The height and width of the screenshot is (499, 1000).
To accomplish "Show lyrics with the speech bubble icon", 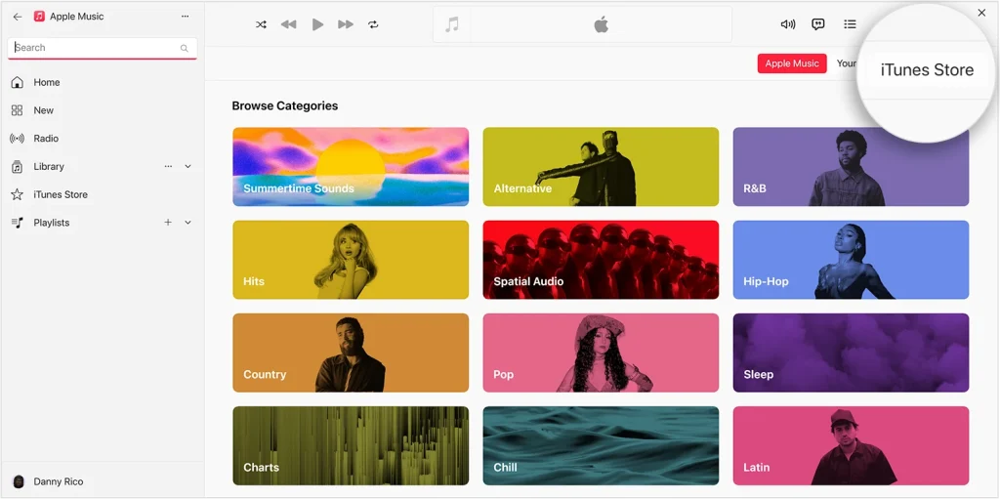I will point(818,24).
